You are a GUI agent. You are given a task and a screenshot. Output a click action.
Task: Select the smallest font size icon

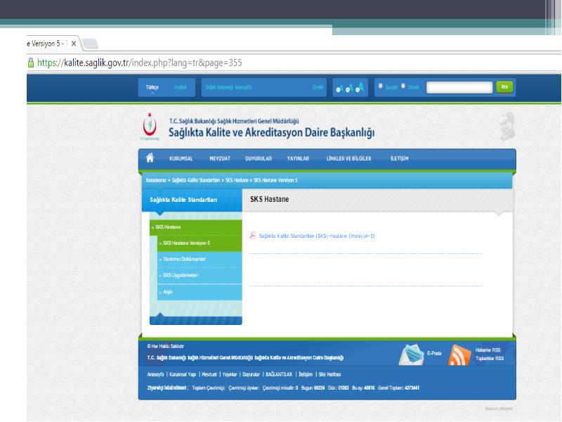coord(339,89)
